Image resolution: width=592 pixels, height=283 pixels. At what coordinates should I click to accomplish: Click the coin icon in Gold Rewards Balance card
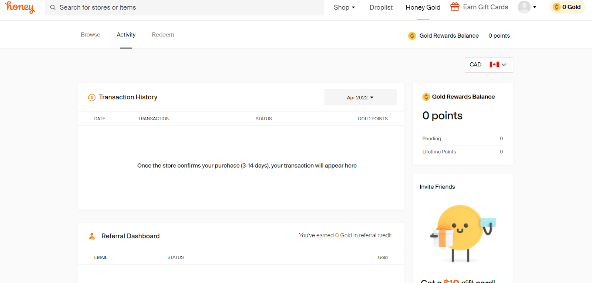426,97
